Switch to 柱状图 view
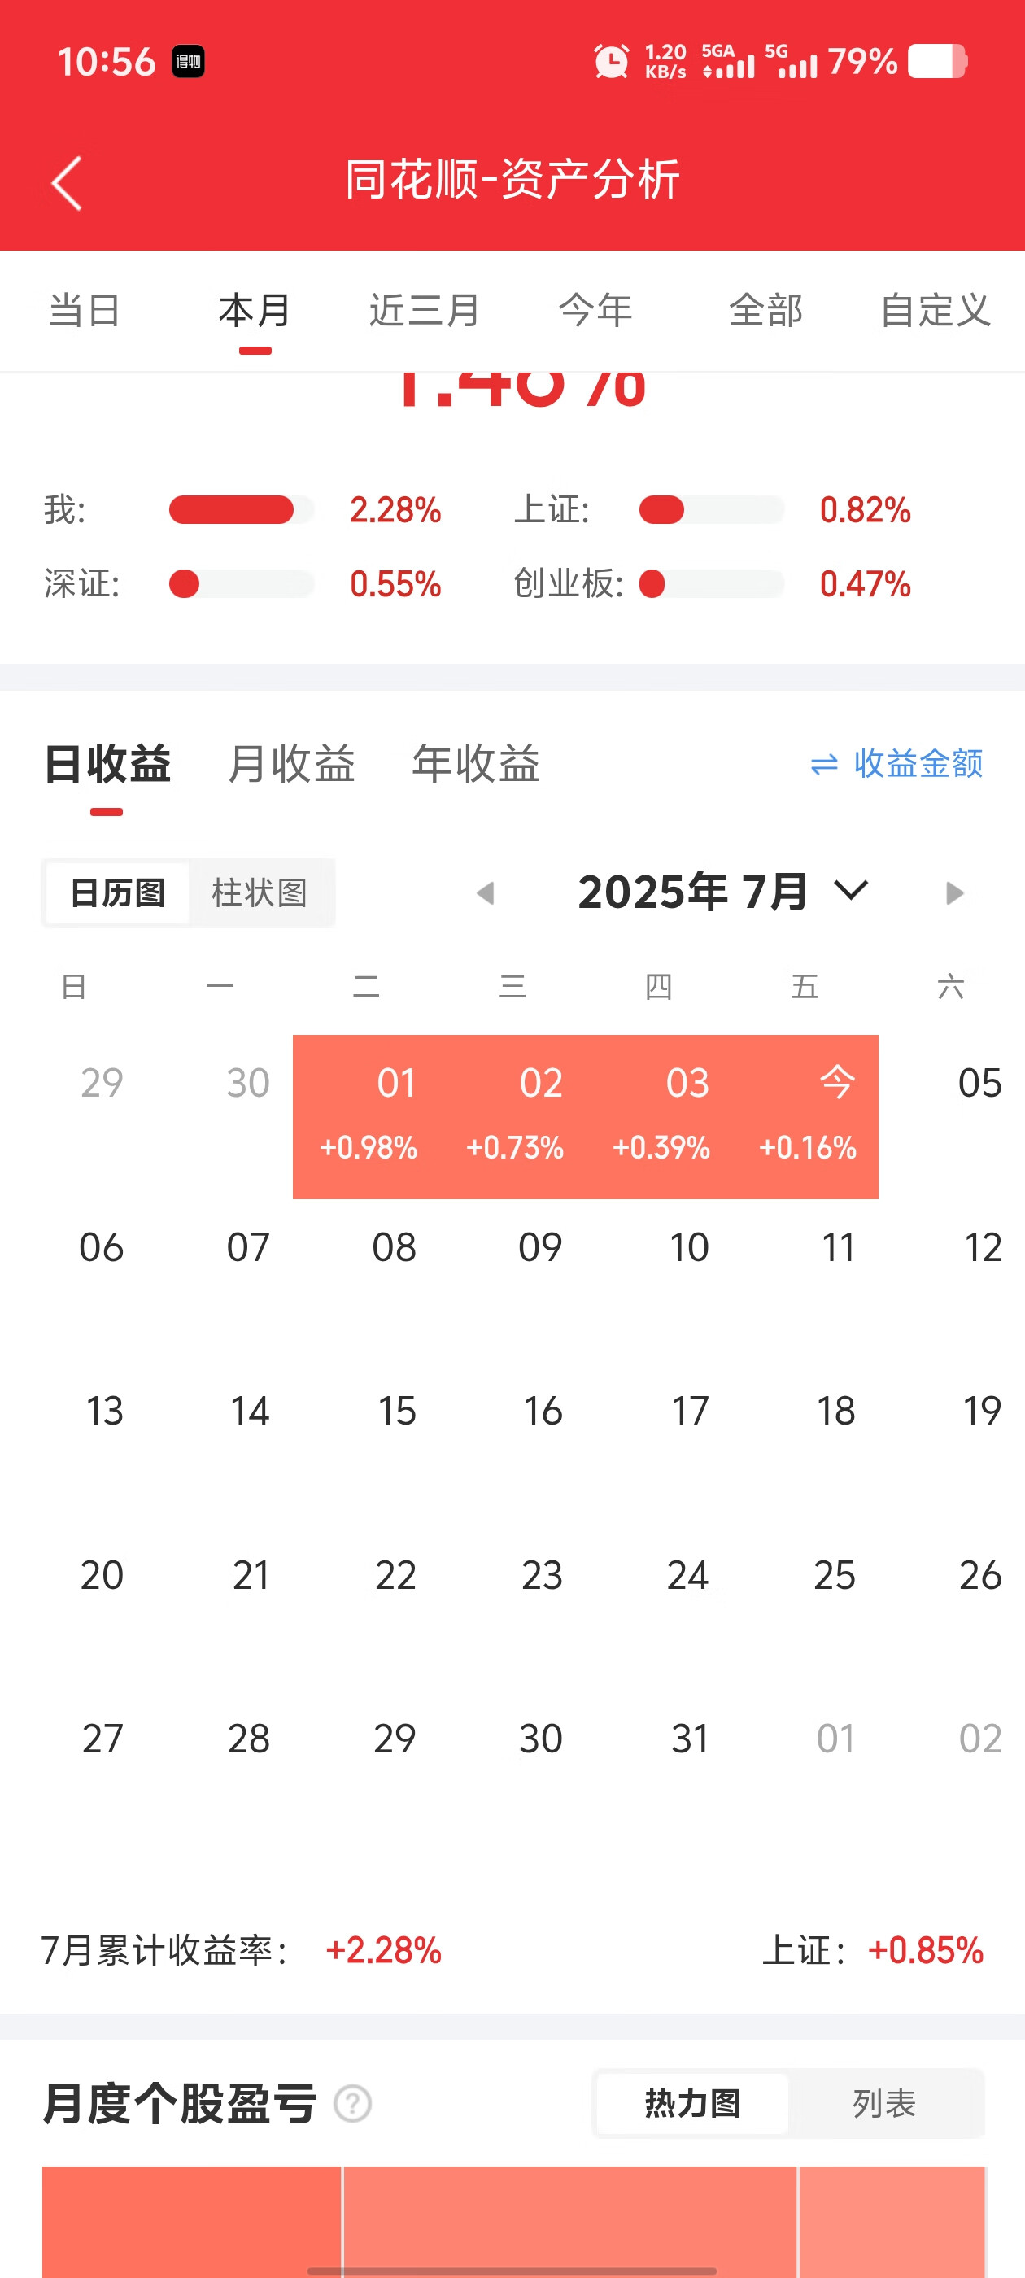Image resolution: width=1025 pixels, height=2278 pixels. [260, 892]
